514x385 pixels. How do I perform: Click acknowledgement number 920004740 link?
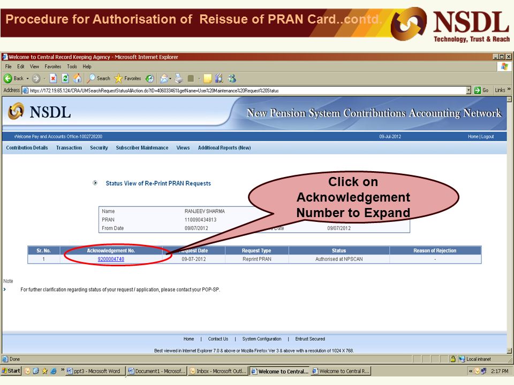(111, 259)
